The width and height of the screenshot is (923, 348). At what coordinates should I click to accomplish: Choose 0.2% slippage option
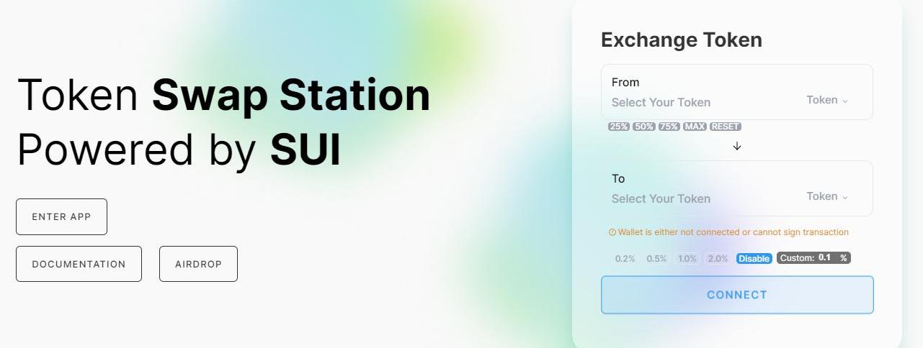click(x=625, y=258)
